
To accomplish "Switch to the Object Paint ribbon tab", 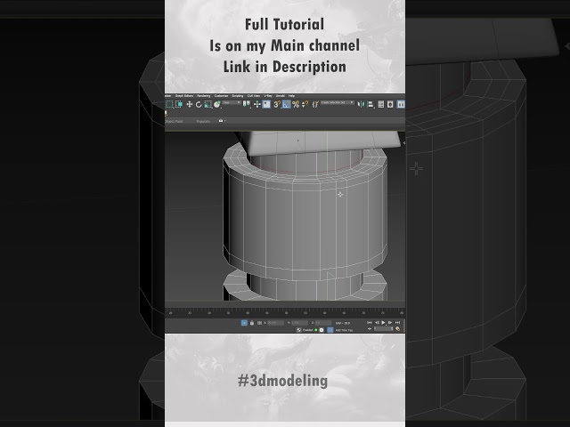I will (x=174, y=121).
